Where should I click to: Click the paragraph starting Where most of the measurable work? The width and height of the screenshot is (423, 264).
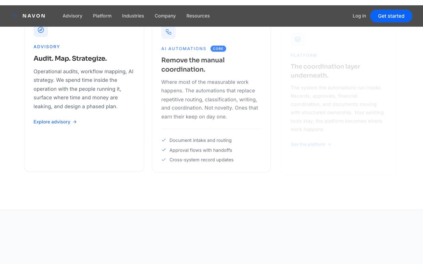point(210,99)
